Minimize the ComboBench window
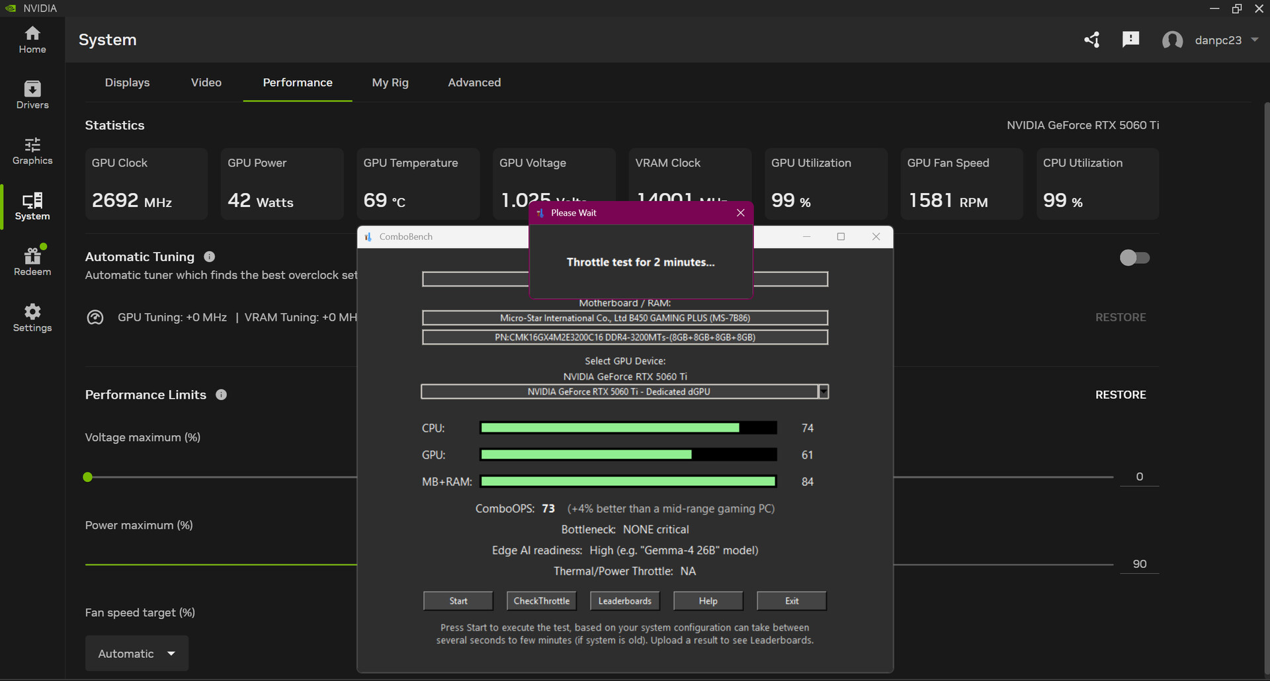The image size is (1270, 681). click(806, 237)
